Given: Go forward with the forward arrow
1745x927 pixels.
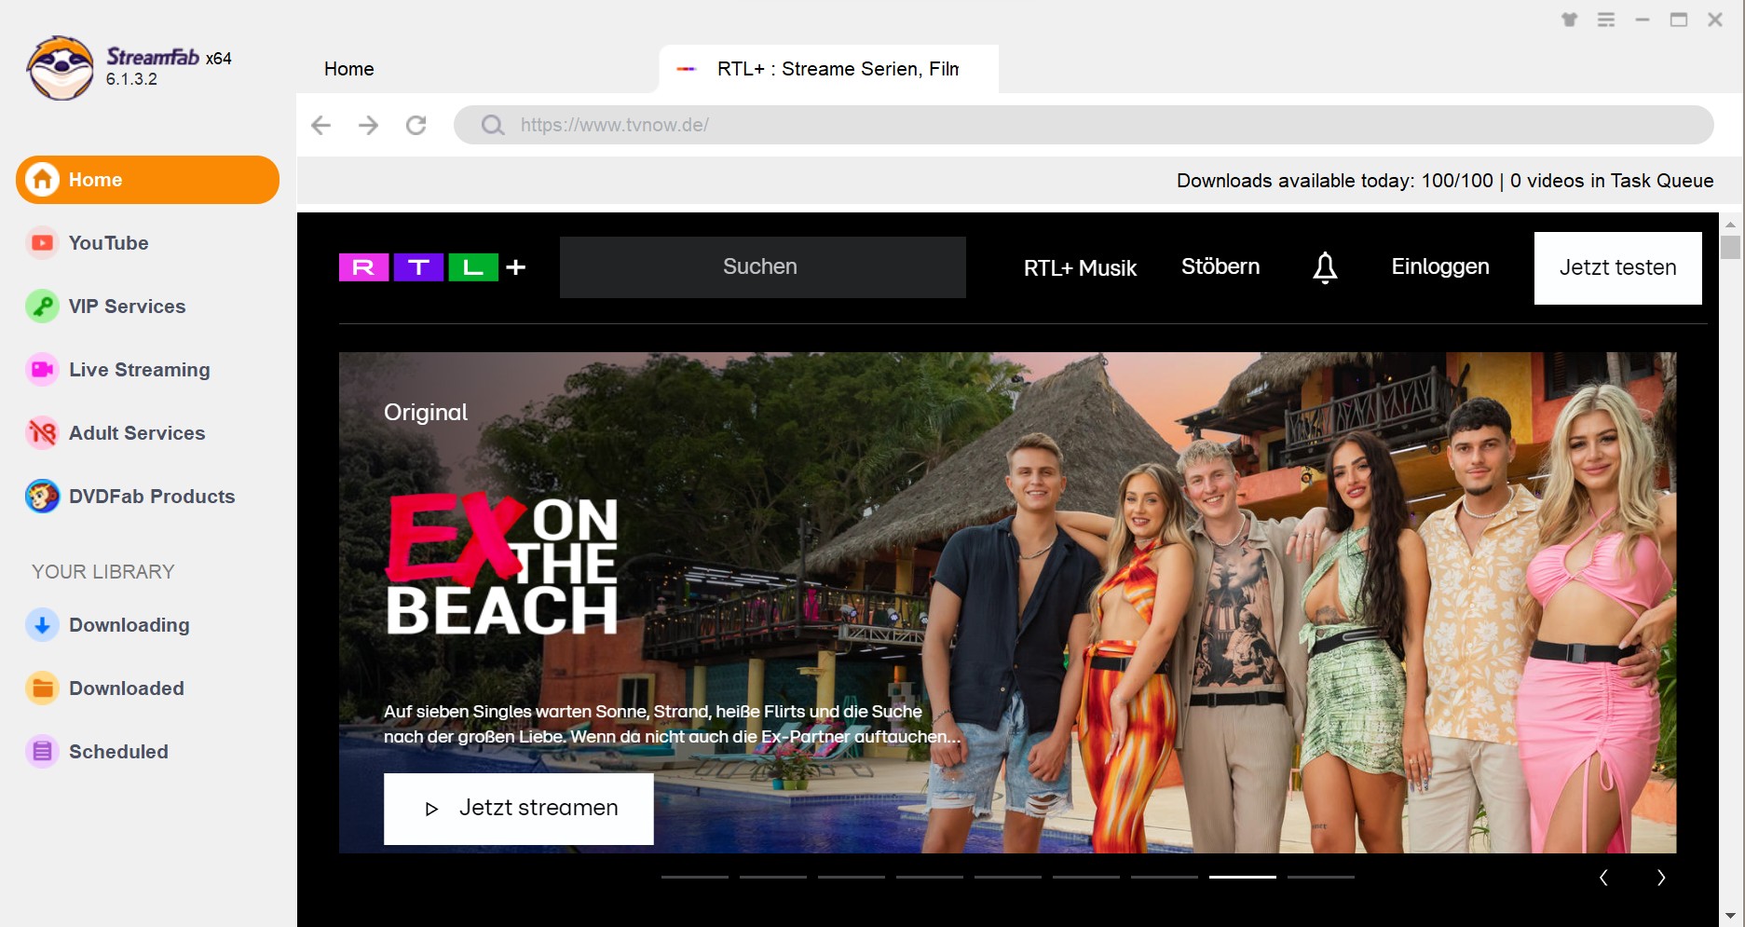Looking at the screenshot, I should [369, 125].
